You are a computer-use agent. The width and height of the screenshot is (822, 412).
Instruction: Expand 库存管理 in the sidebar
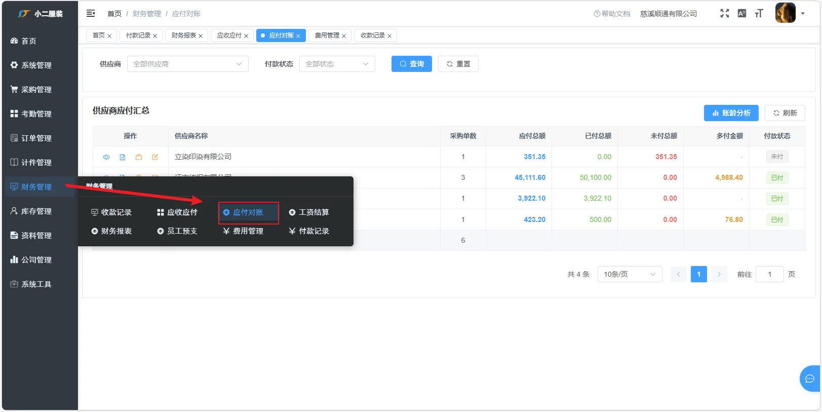click(x=40, y=211)
